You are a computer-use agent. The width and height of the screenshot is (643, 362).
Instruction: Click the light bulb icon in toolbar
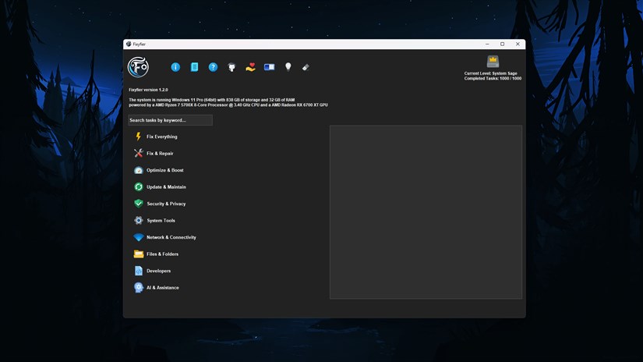pos(288,67)
